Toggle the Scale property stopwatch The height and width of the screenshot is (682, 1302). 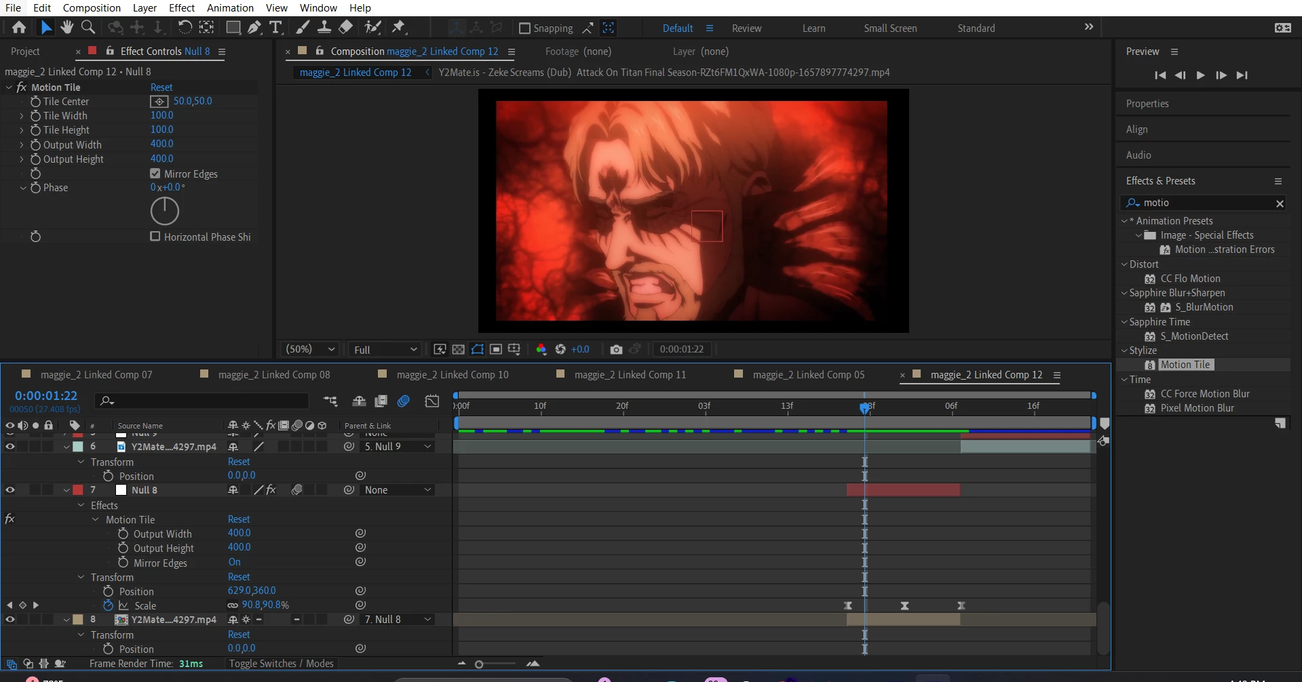coord(108,605)
